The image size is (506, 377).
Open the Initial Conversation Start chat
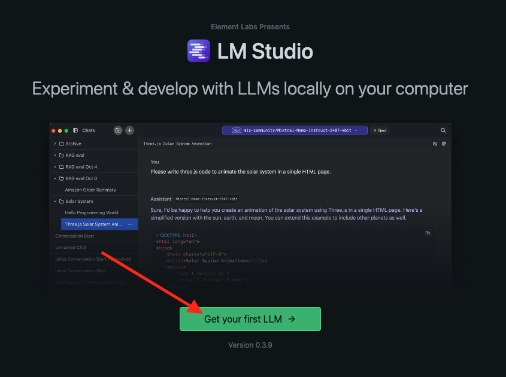coord(81,270)
